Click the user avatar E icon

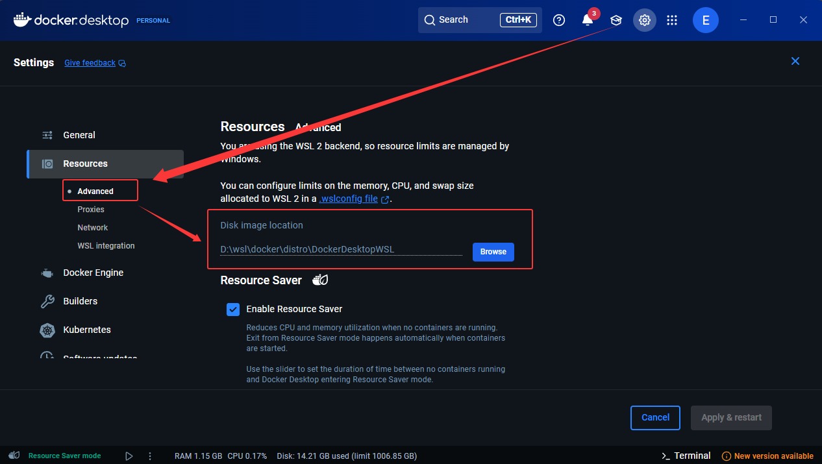pyautogui.click(x=705, y=20)
